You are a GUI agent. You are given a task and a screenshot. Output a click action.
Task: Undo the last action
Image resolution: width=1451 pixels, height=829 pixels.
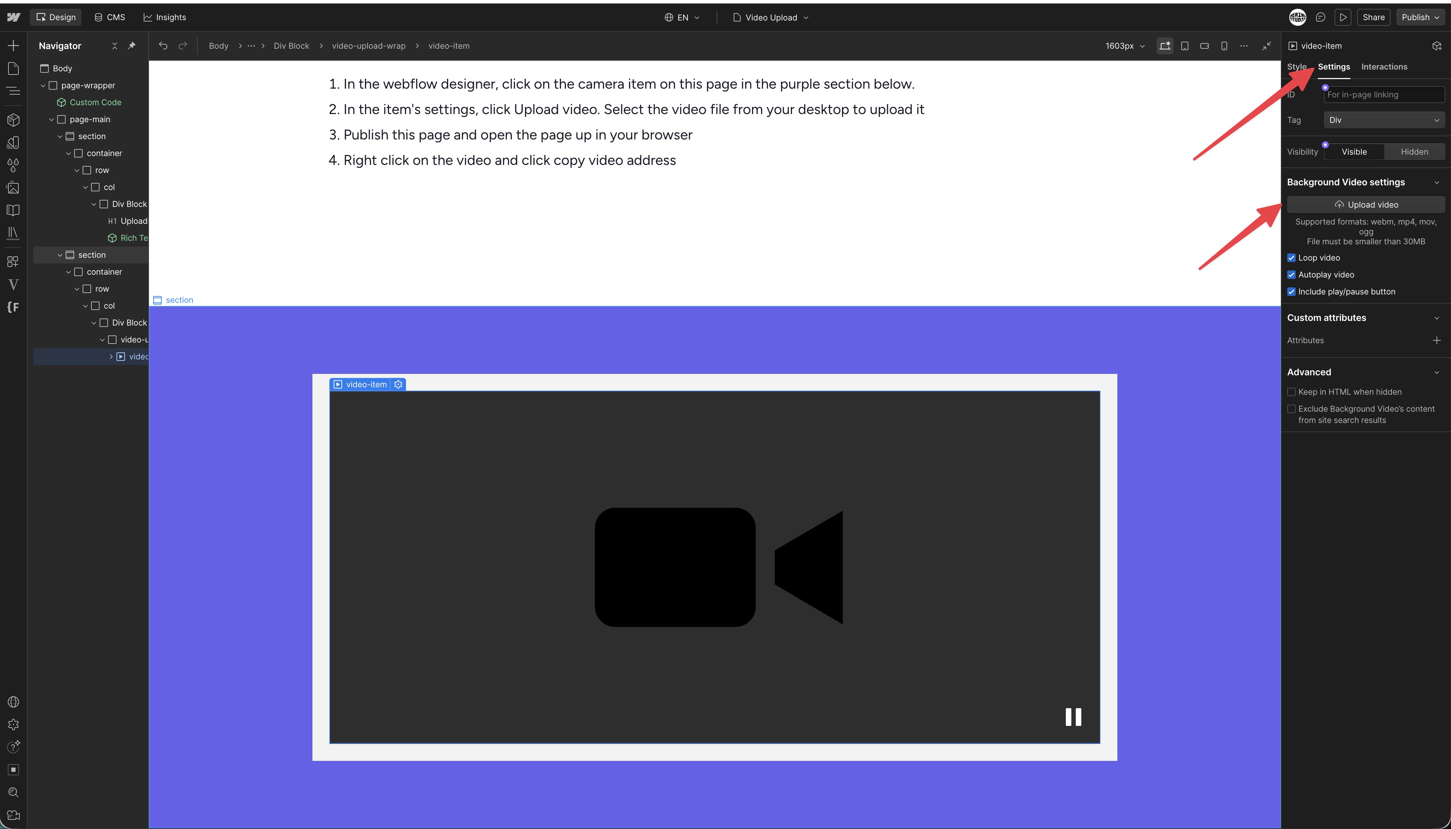click(163, 46)
